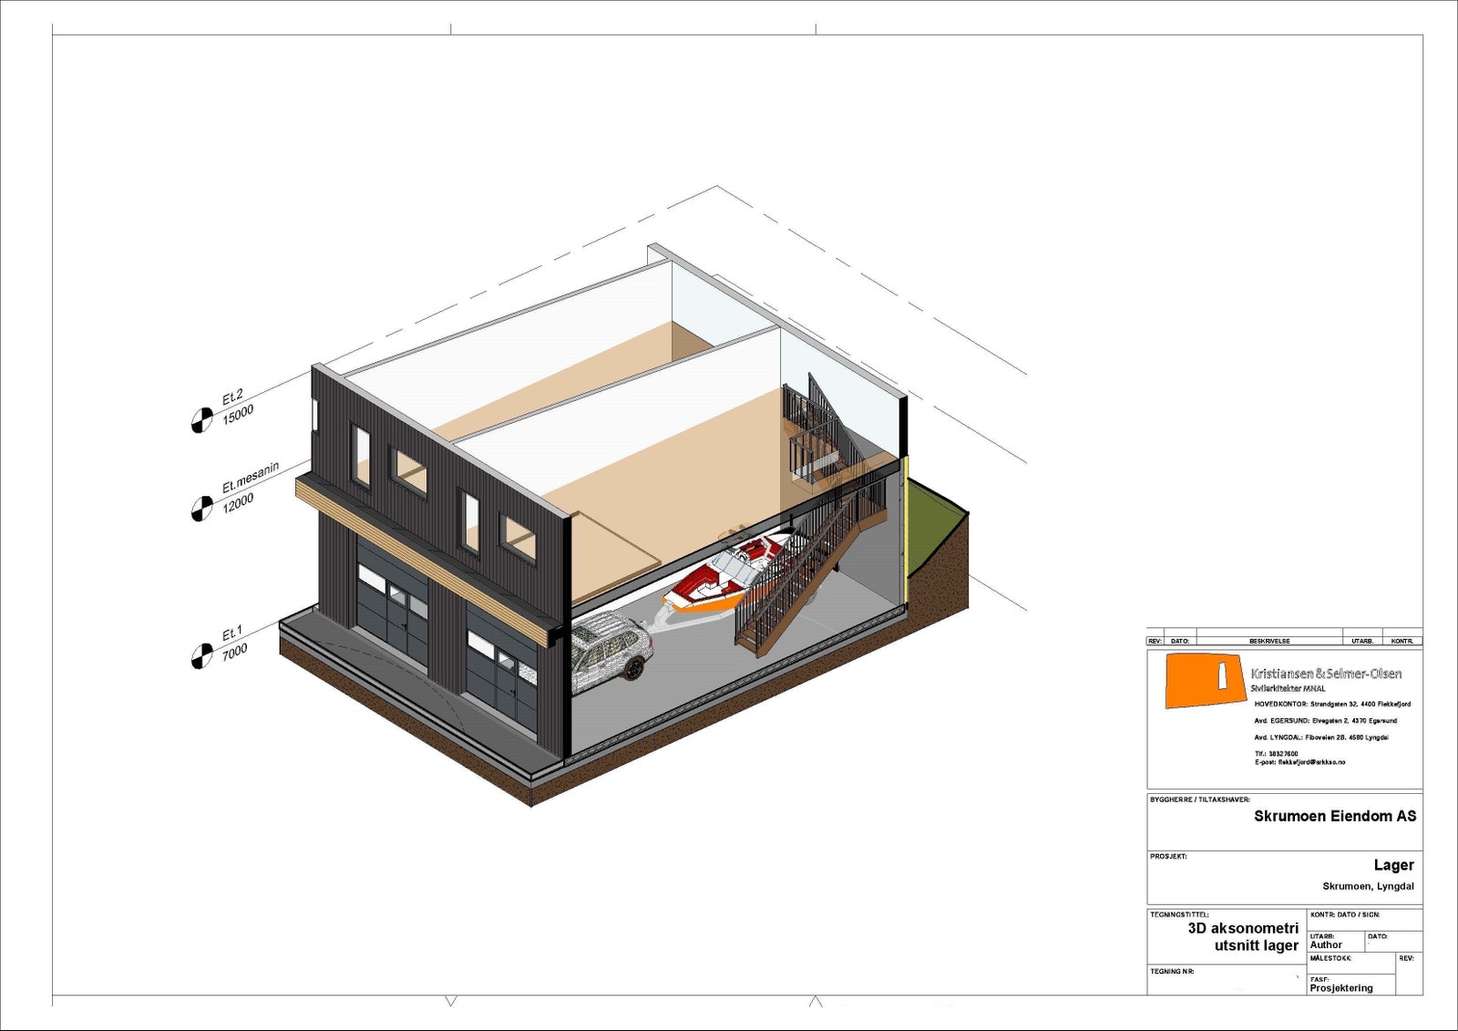Click the Et.1 7000 level marker symbol
The width and height of the screenshot is (1458, 1031).
(201, 656)
